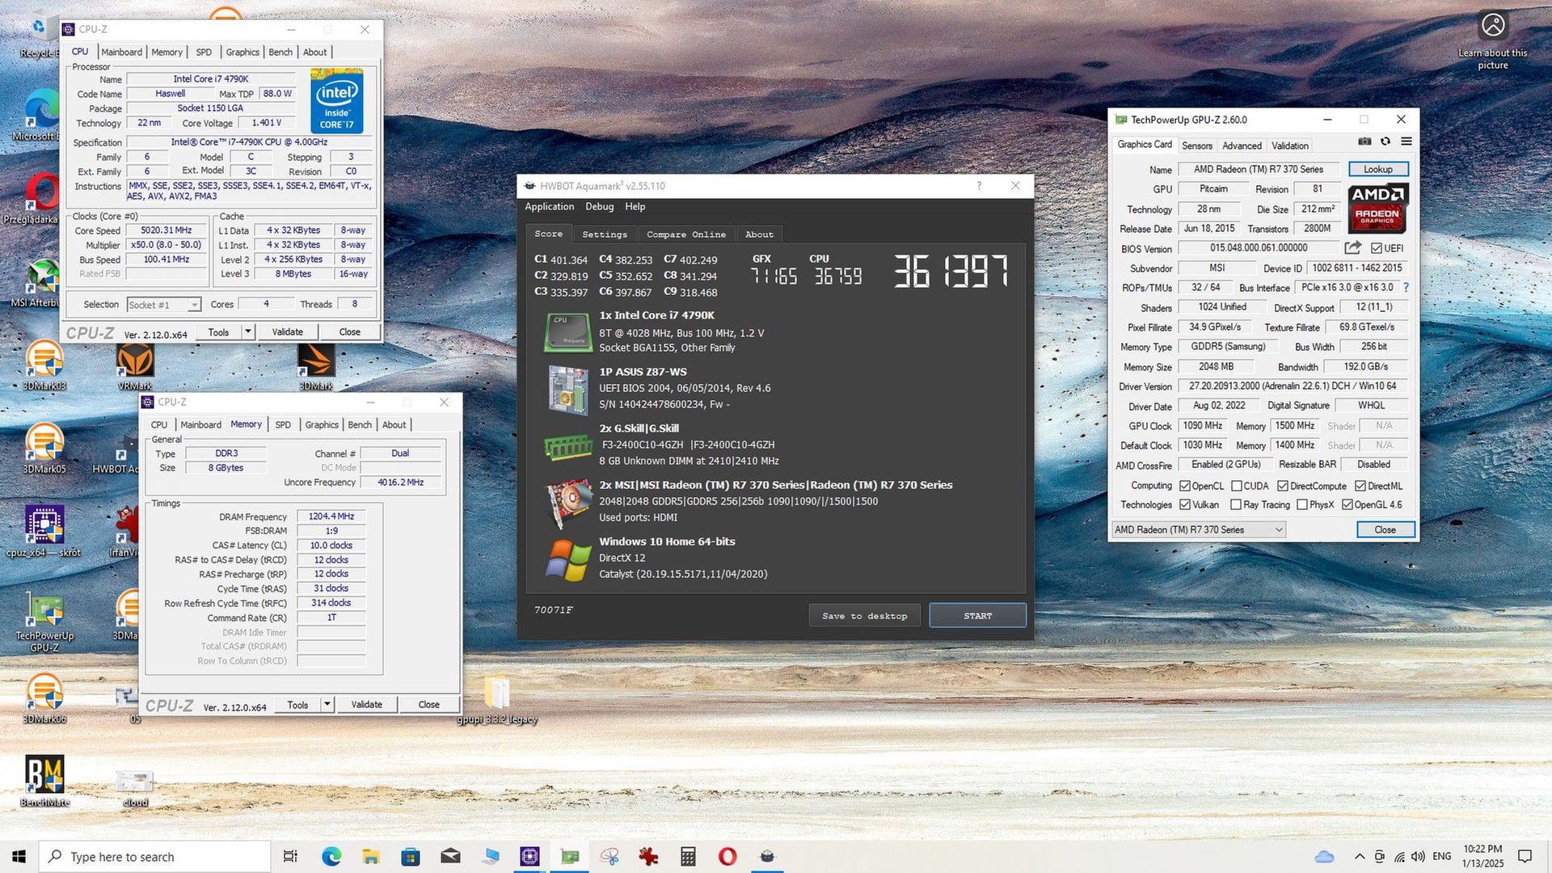
Task: Click Validate in CPU-Z CPU window
Action: point(288,332)
